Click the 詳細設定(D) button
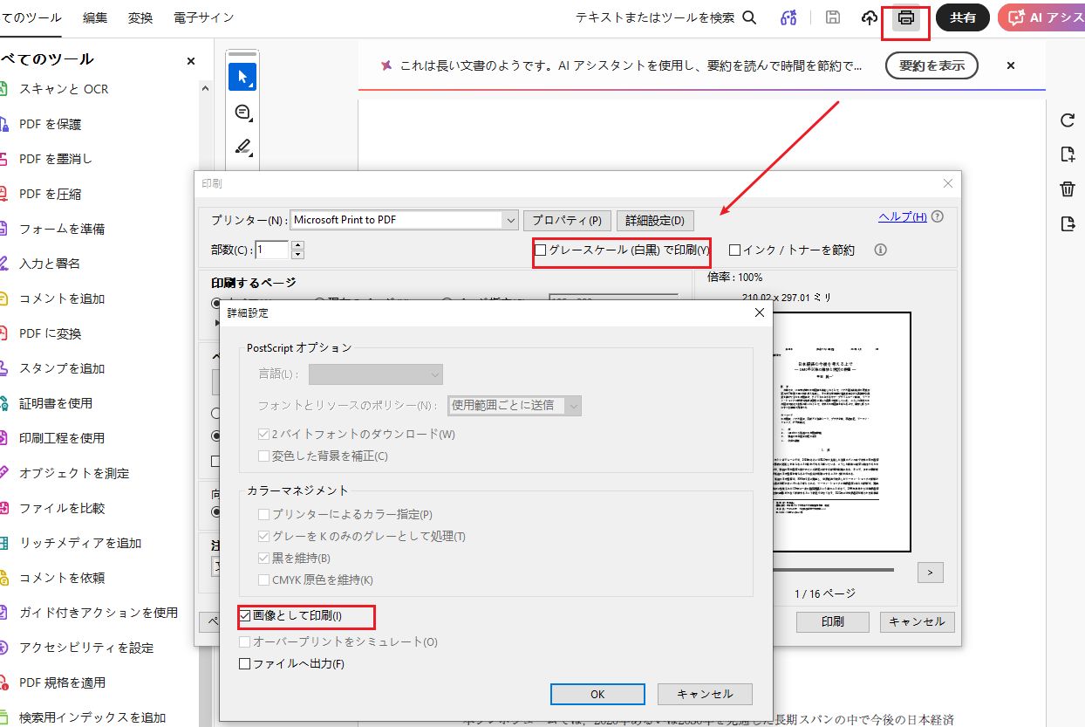 pos(655,221)
